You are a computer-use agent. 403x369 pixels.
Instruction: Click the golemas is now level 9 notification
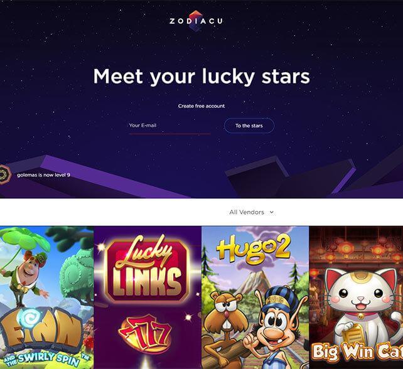coord(43,175)
